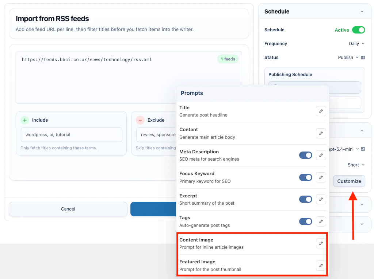Edit the Meta Description prompt
The image size is (374, 279).
tap(321, 155)
